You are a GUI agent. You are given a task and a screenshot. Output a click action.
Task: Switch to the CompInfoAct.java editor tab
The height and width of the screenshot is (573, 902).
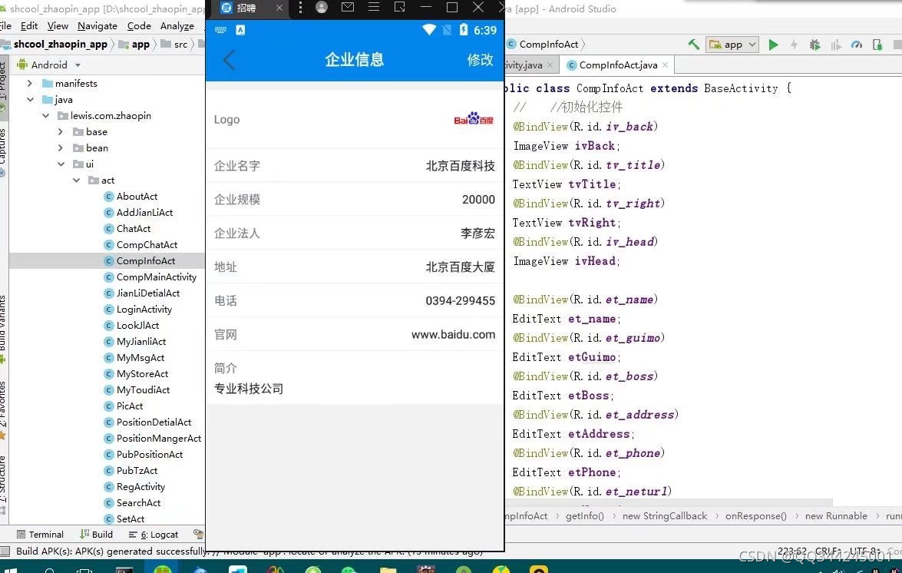618,65
